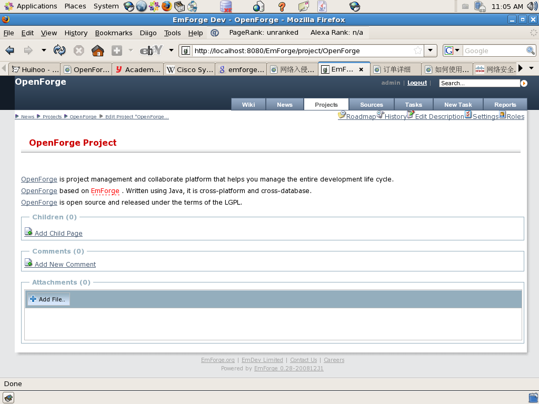Open the URL bar history dropdown
Screen dimensions: 539x404
[431, 50]
